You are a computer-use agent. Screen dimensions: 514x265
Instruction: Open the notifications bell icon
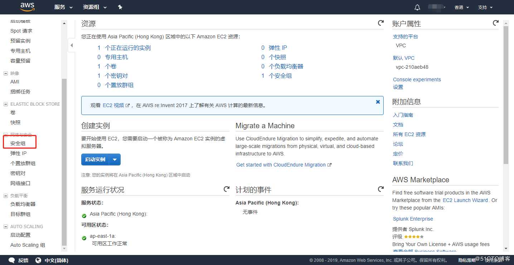point(417,7)
